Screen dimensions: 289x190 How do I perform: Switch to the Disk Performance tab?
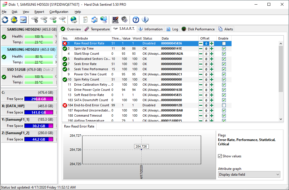point(198,29)
